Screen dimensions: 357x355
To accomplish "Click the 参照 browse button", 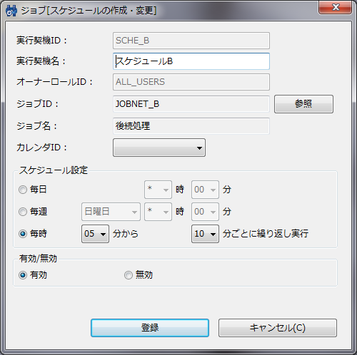I will pos(303,104).
